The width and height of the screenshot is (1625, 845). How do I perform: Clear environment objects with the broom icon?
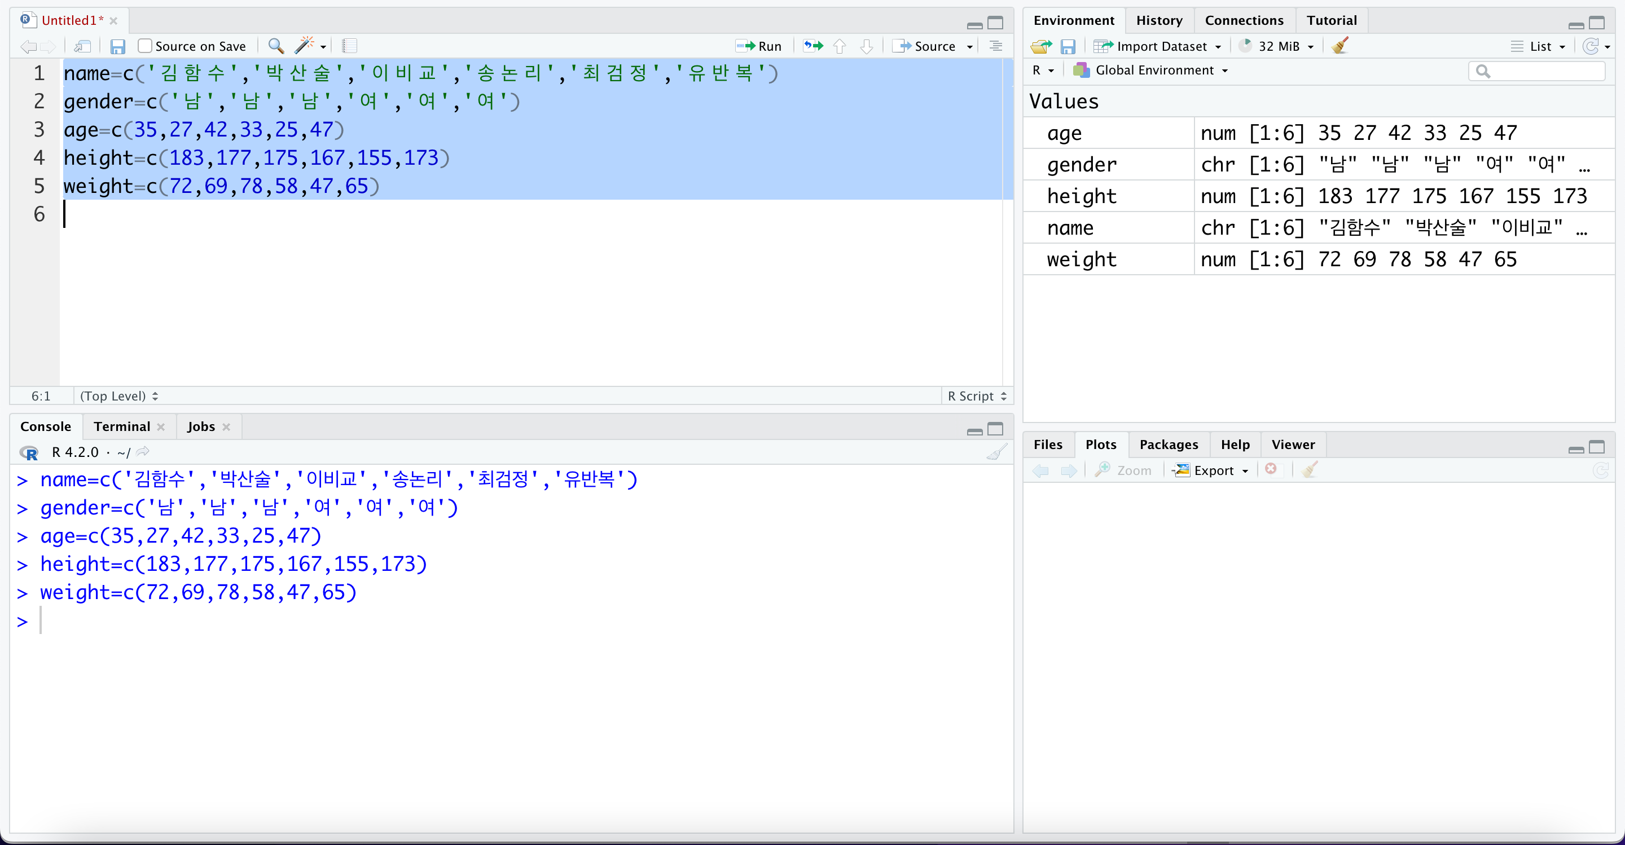1340,46
